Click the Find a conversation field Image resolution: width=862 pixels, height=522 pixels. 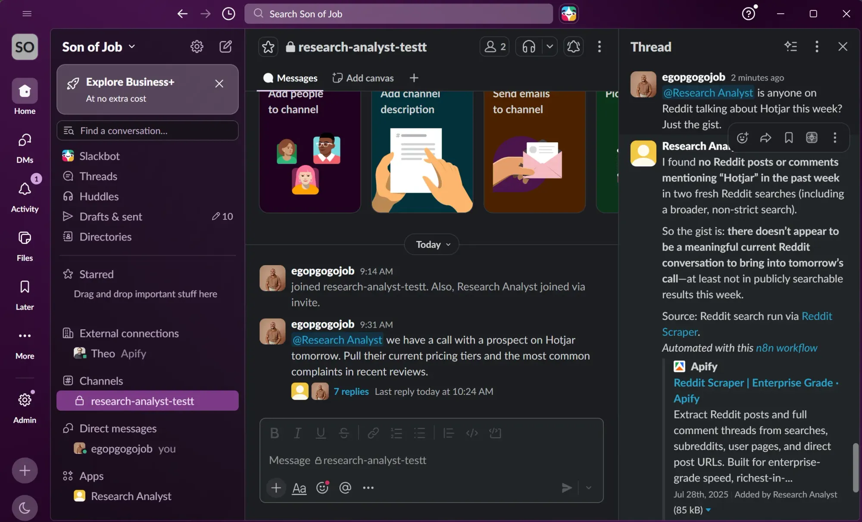pos(147,131)
